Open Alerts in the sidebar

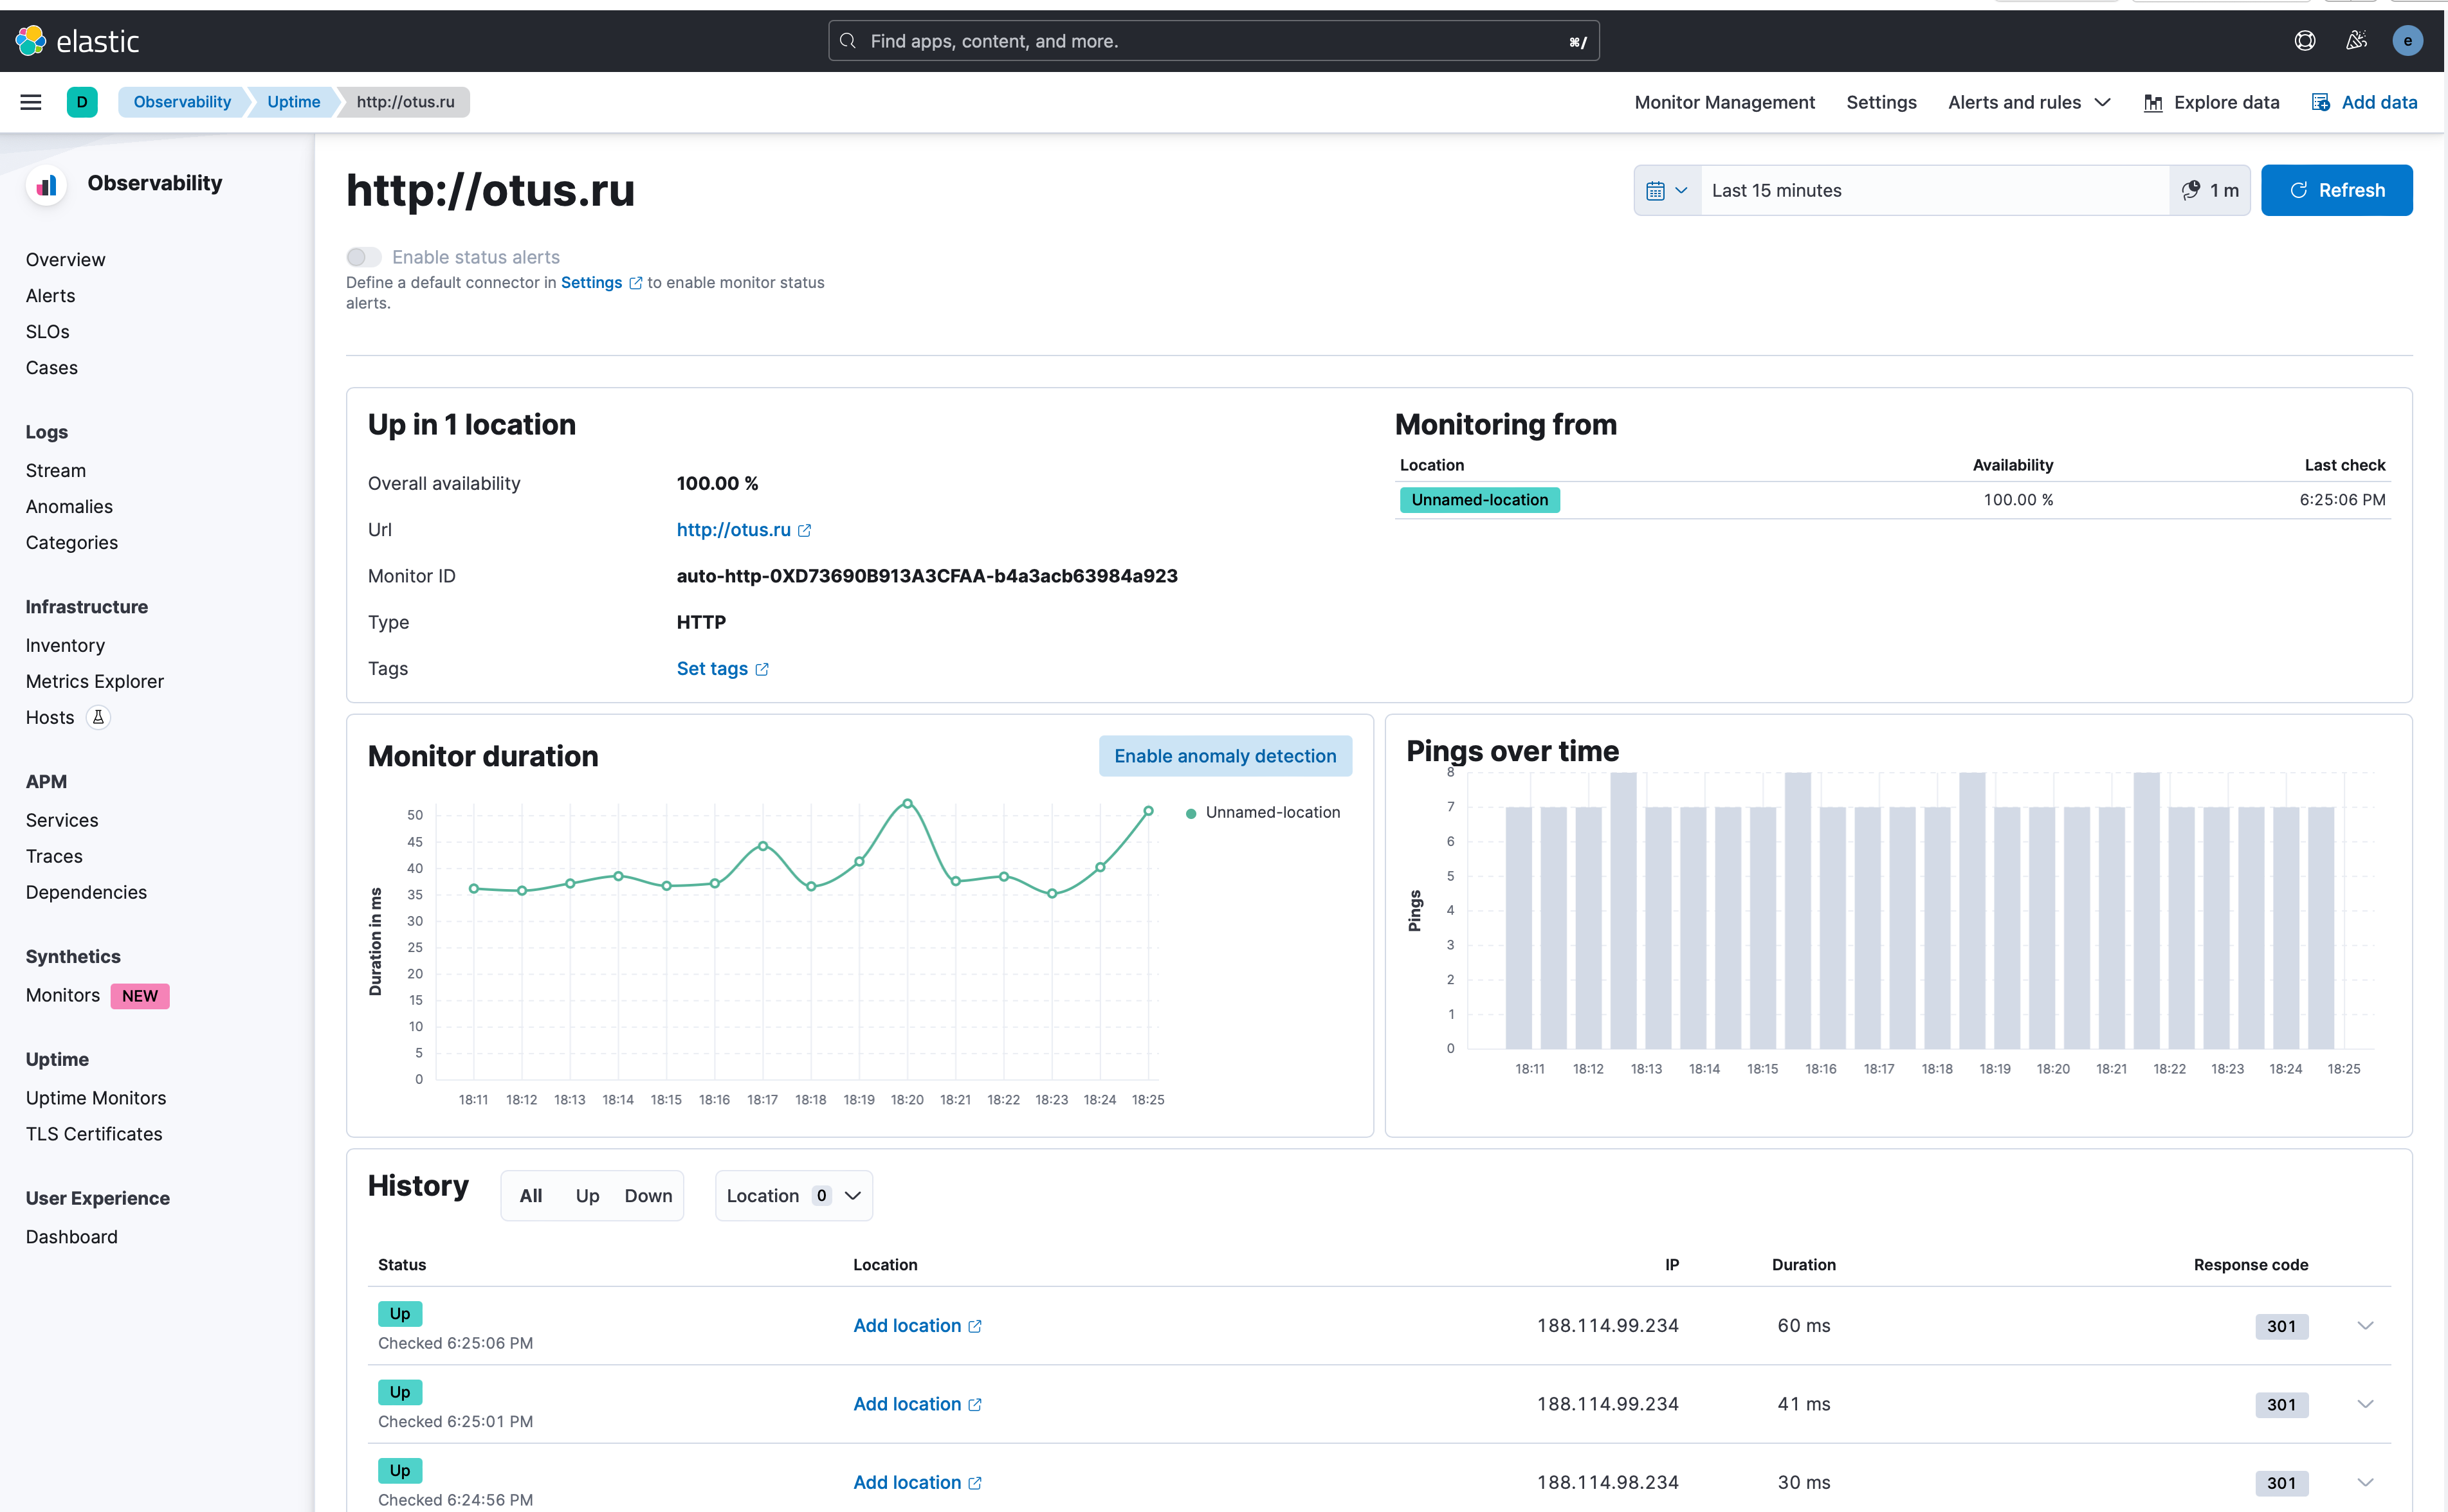pyautogui.click(x=50, y=296)
